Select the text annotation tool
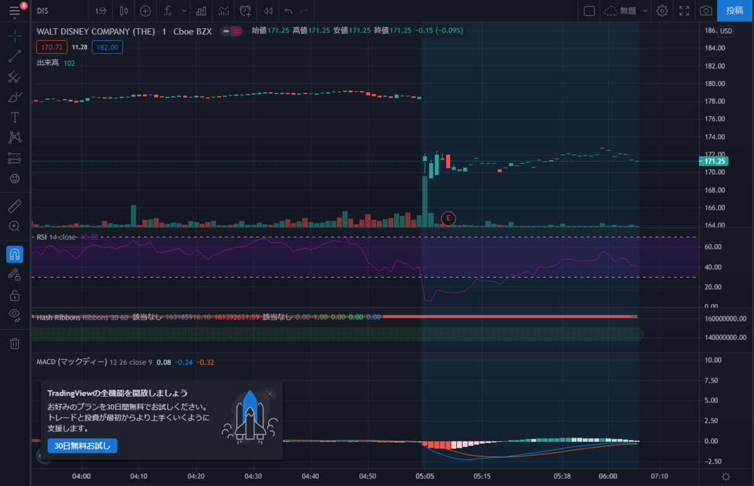The width and height of the screenshot is (754, 486). coord(15,117)
